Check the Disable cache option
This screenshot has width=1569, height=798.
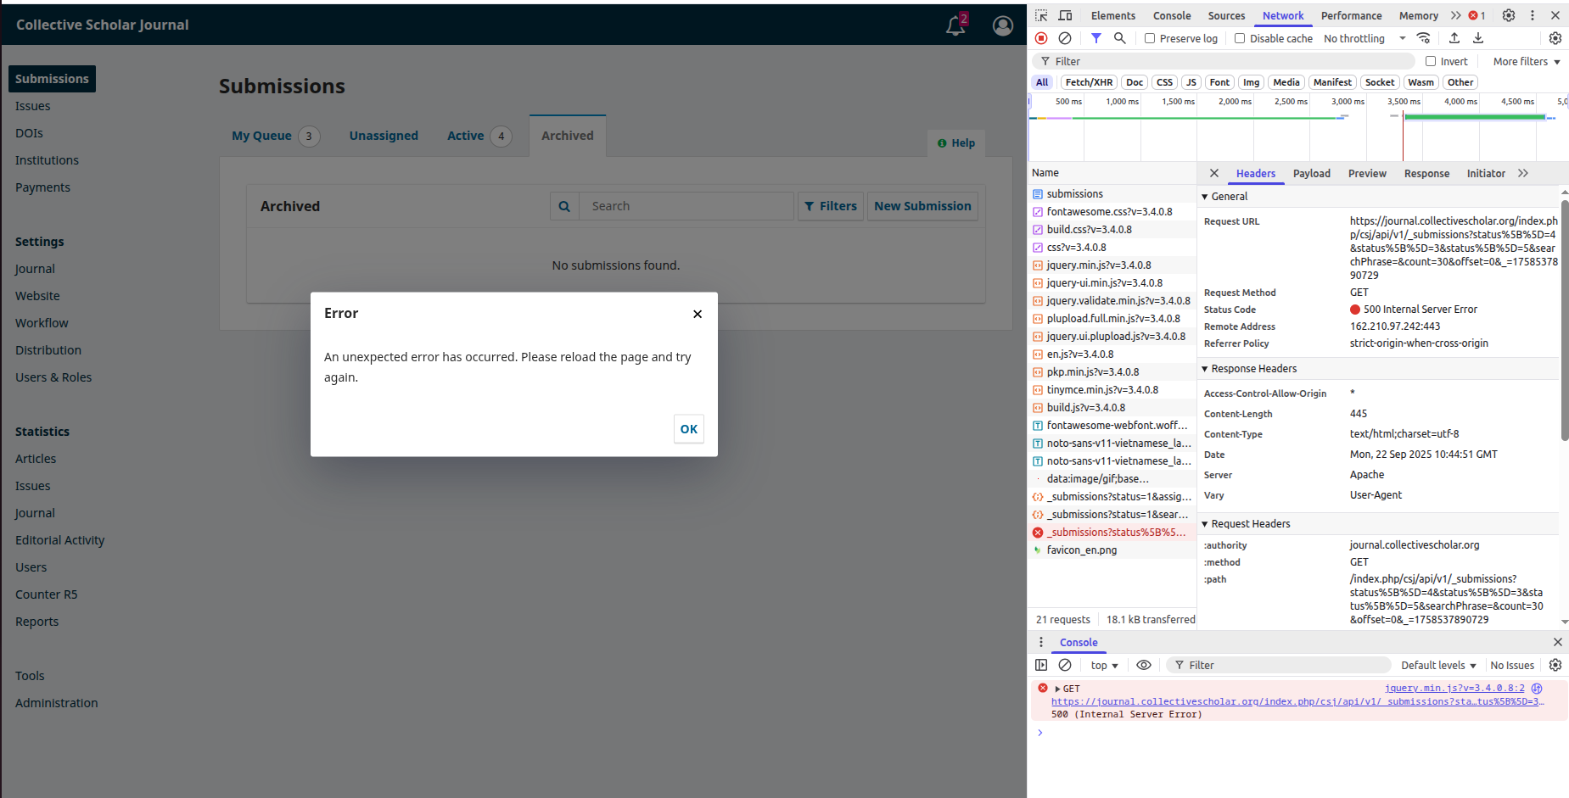(1240, 38)
